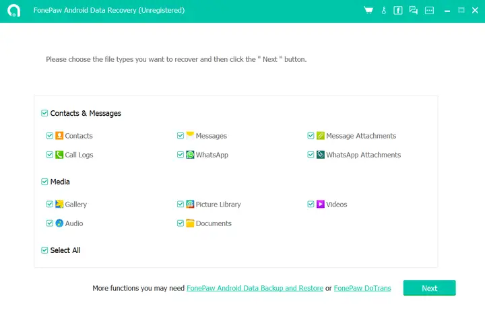Open the key registration icon

pos(383,10)
